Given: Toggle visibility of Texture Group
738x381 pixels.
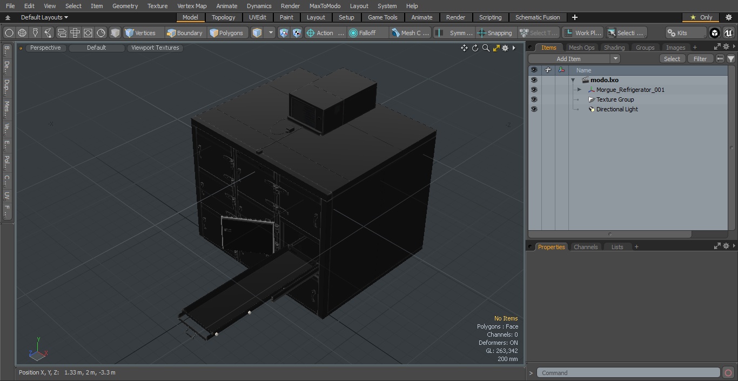Looking at the screenshot, I should point(534,99).
